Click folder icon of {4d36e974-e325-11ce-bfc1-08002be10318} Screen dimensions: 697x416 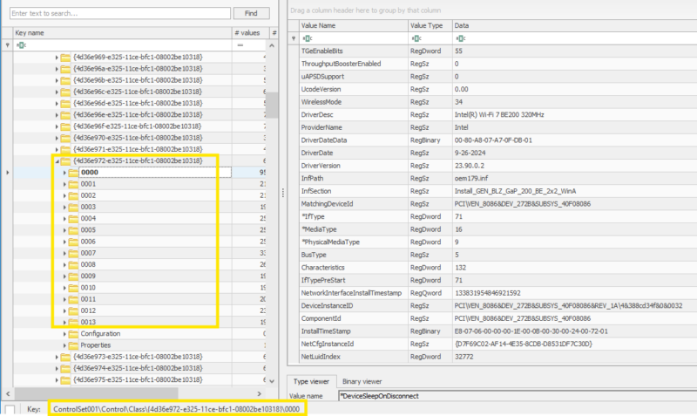tap(66, 368)
